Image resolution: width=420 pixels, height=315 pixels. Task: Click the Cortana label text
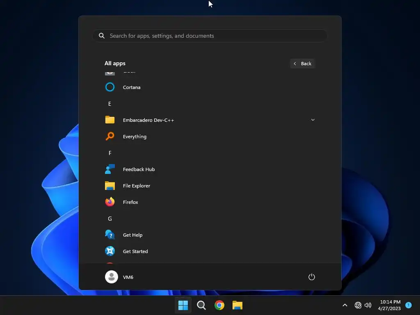coord(132,87)
